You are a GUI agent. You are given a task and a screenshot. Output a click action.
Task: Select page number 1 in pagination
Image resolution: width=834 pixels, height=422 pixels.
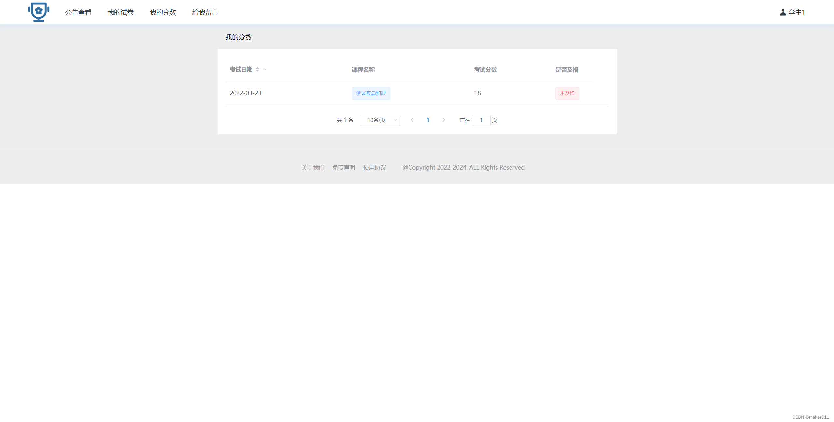[x=428, y=120]
